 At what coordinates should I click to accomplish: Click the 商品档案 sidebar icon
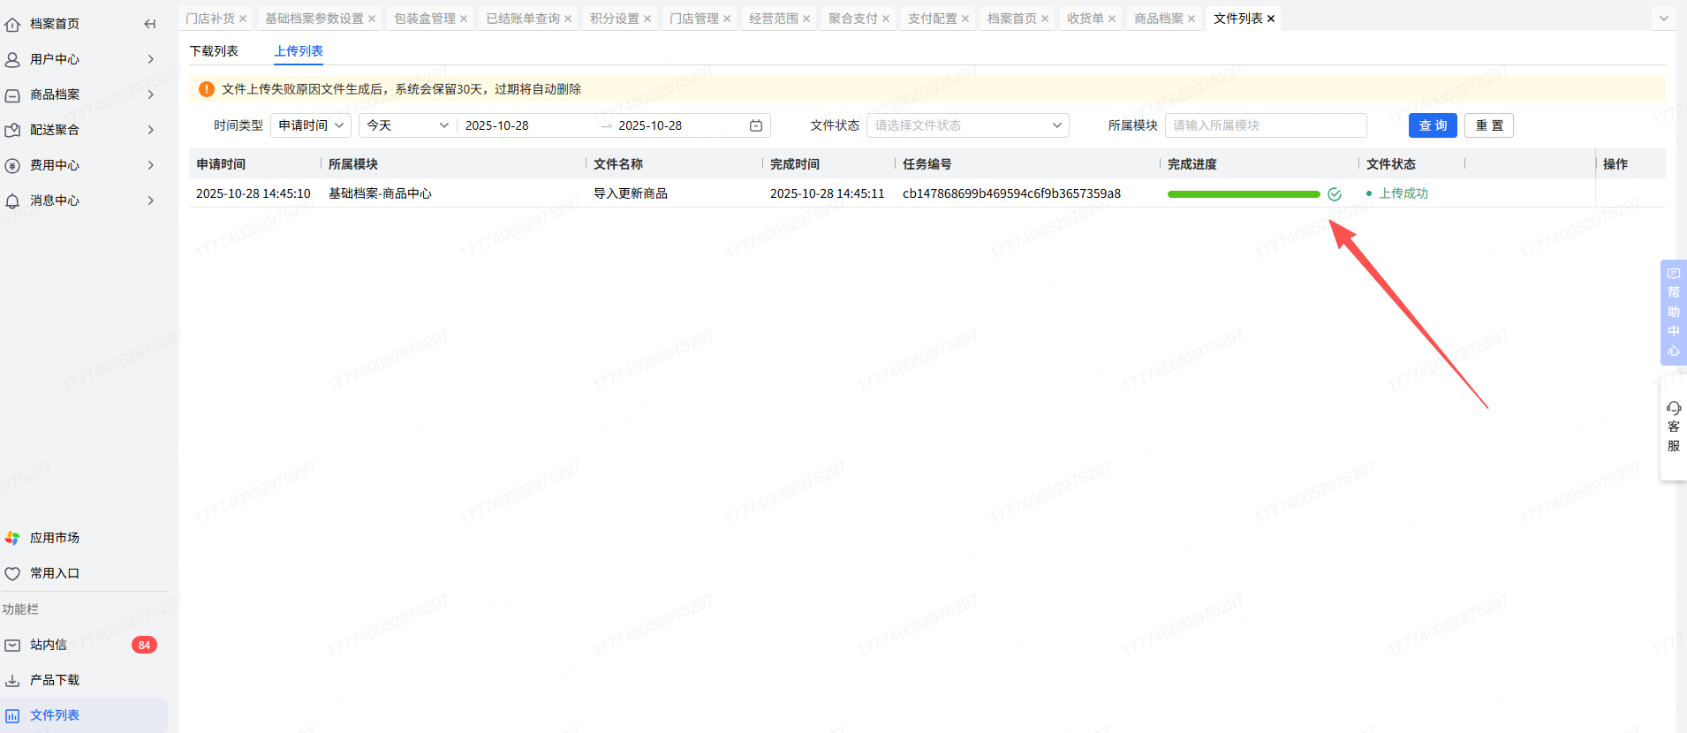pos(12,94)
